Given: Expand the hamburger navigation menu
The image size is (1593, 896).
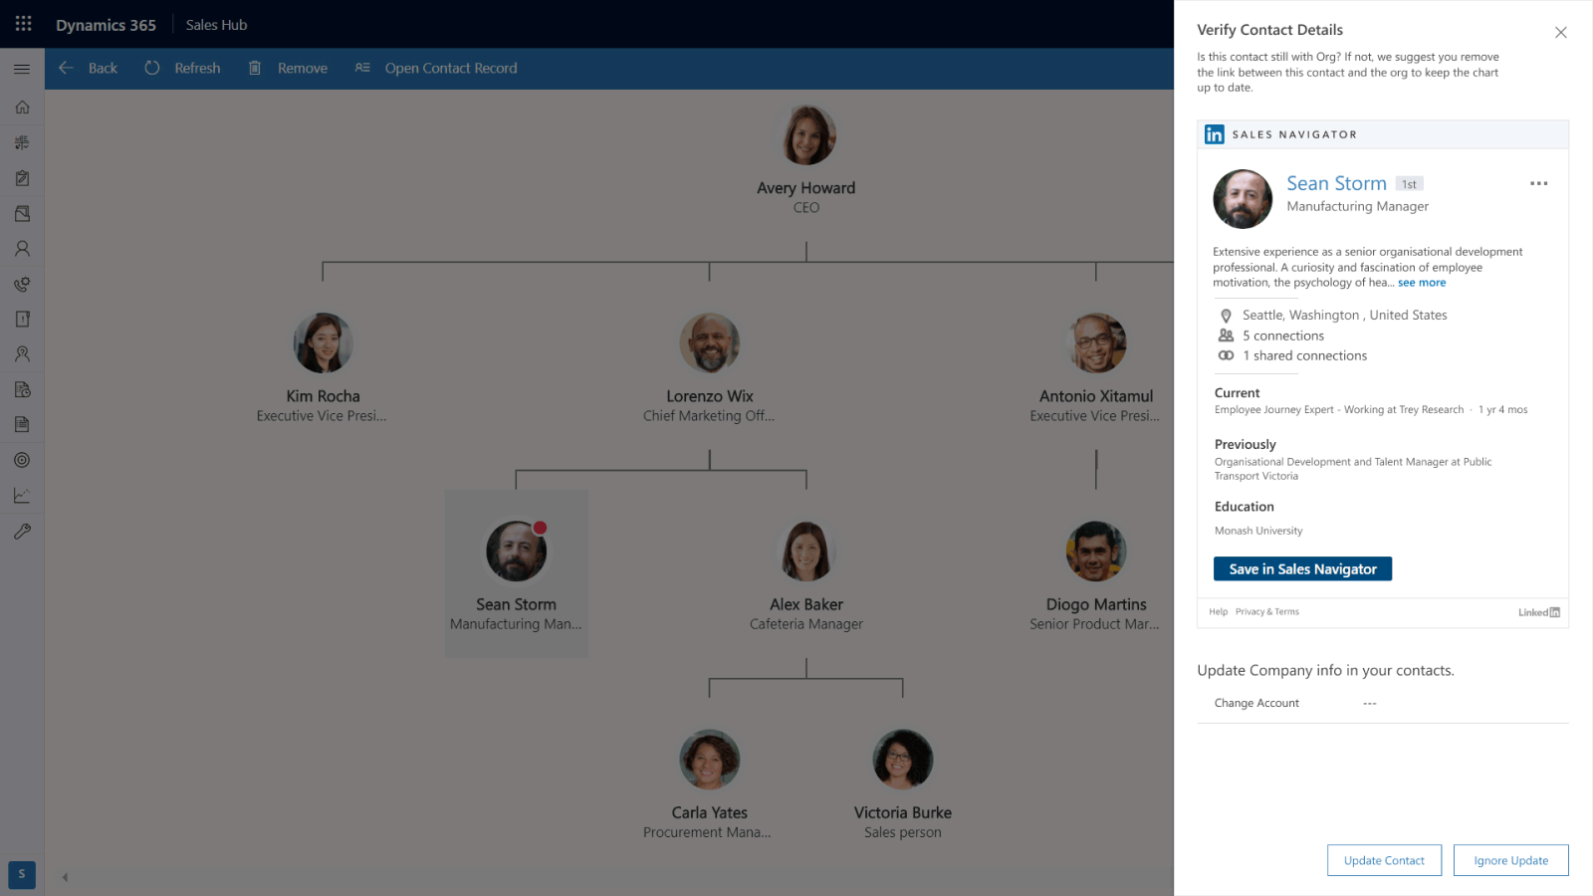Looking at the screenshot, I should pyautogui.click(x=22, y=69).
